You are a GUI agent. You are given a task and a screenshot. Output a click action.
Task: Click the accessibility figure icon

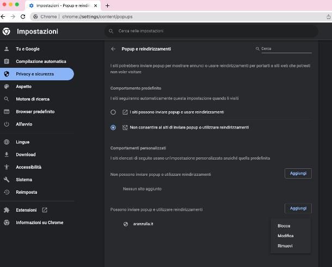pyautogui.click(x=7, y=167)
